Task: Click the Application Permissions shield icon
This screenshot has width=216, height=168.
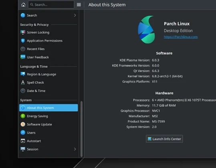Action: point(23,41)
